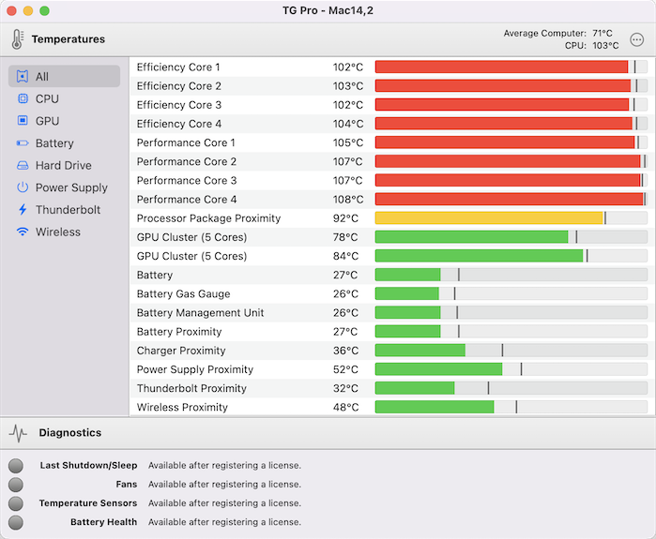Viewport: 656px width, 539px height.
Task: Click the CPU chip sidebar icon
Action: (23, 98)
